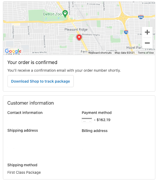This screenshot has width=159, height=183.
Task: Click the red location pin on map
Action: [x=79, y=38]
